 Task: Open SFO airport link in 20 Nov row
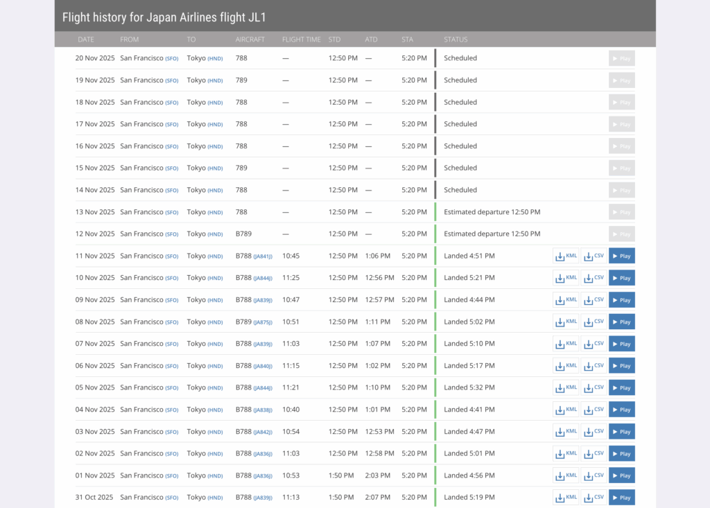[x=171, y=59]
